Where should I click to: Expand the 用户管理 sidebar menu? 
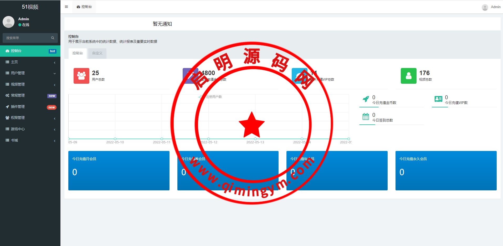click(30, 73)
